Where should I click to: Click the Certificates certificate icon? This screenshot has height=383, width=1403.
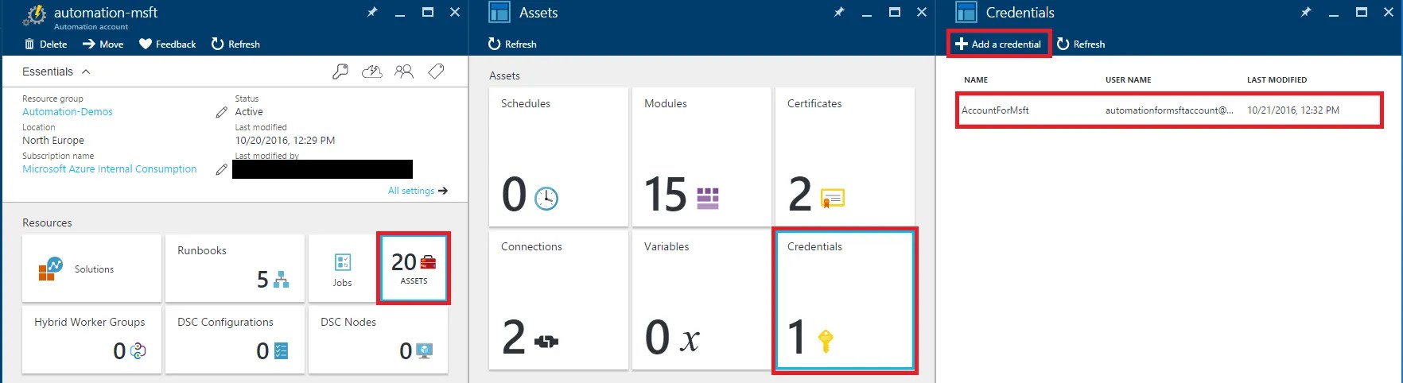tap(832, 198)
